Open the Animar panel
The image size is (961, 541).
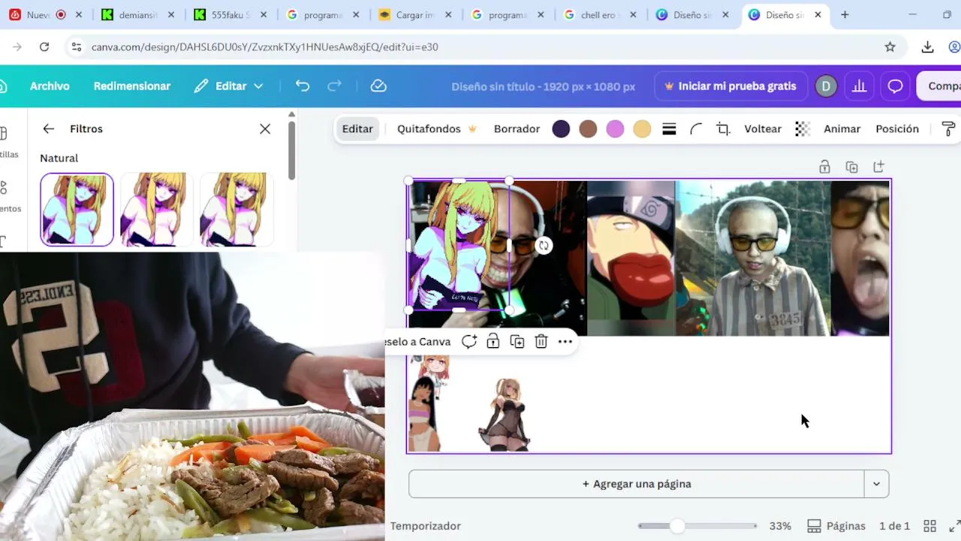tap(842, 129)
